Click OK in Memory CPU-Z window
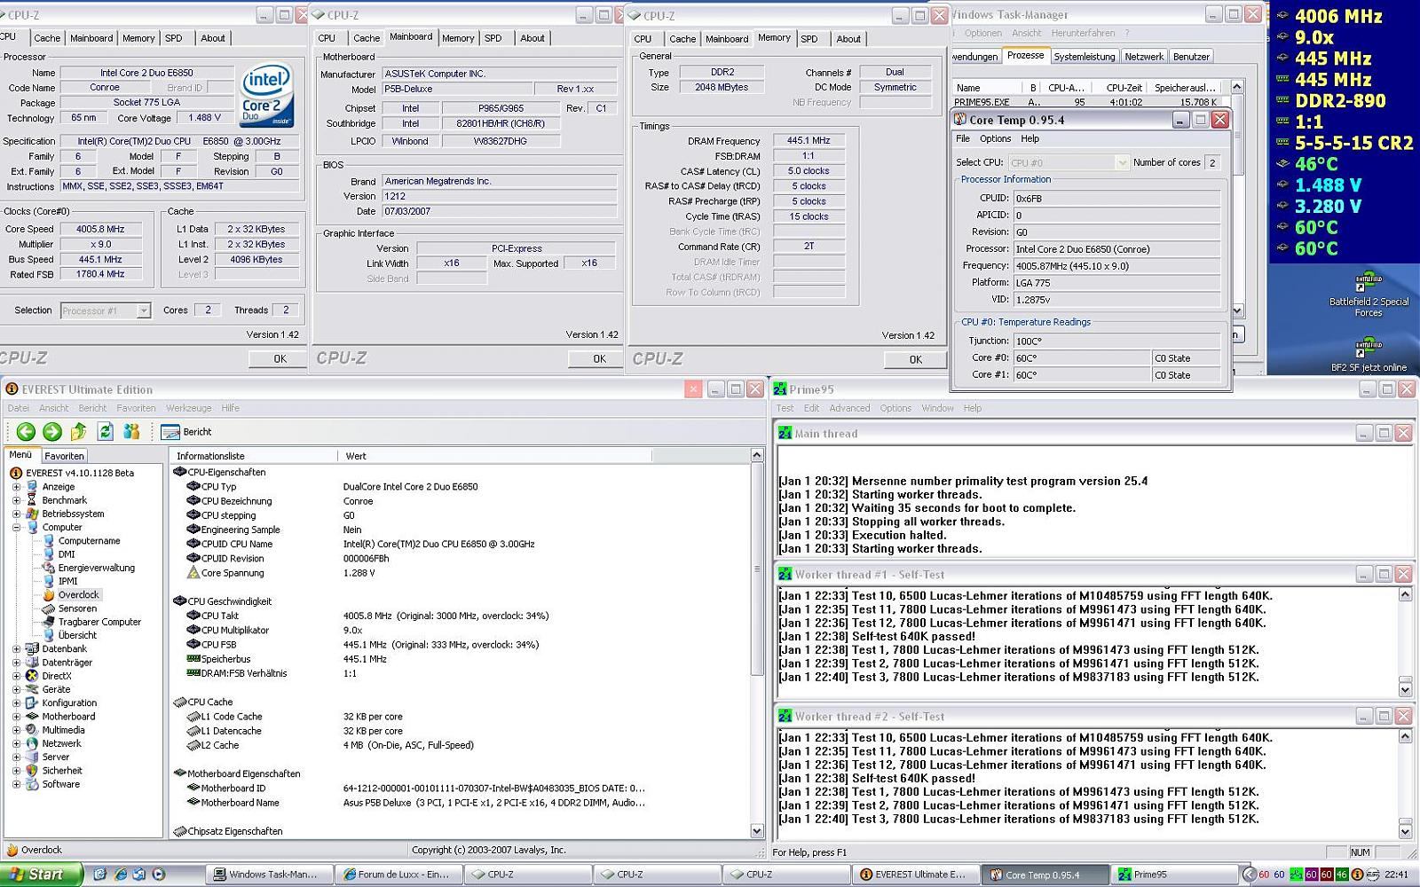Image resolution: width=1420 pixels, height=887 pixels. pyautogui.click(x=915, y=360)
